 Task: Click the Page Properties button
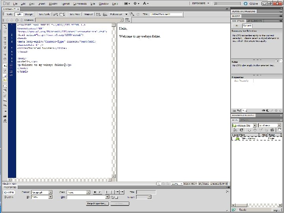click(98, 204)
